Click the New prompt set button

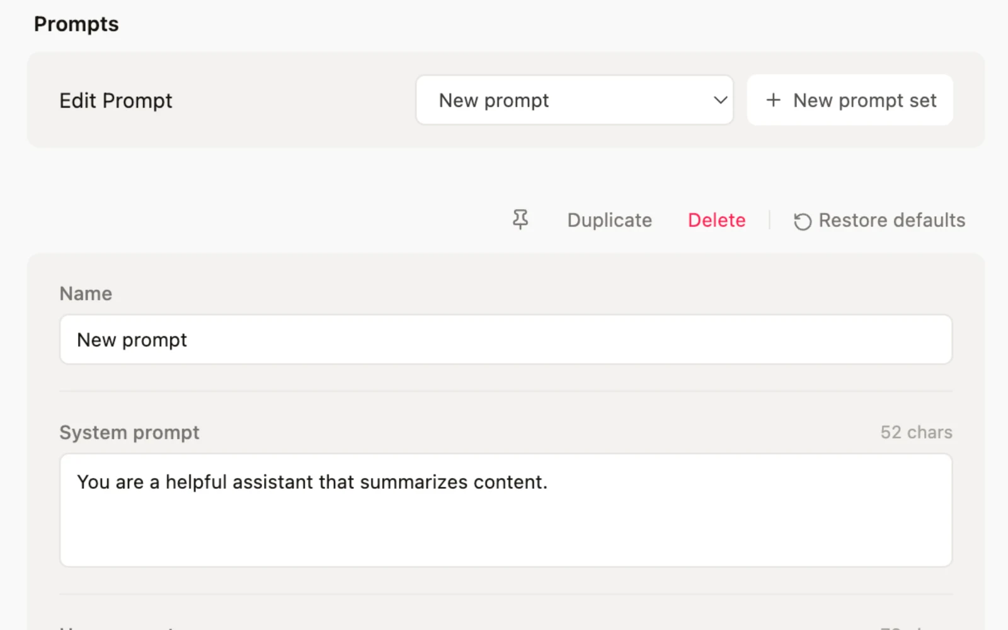850,100
